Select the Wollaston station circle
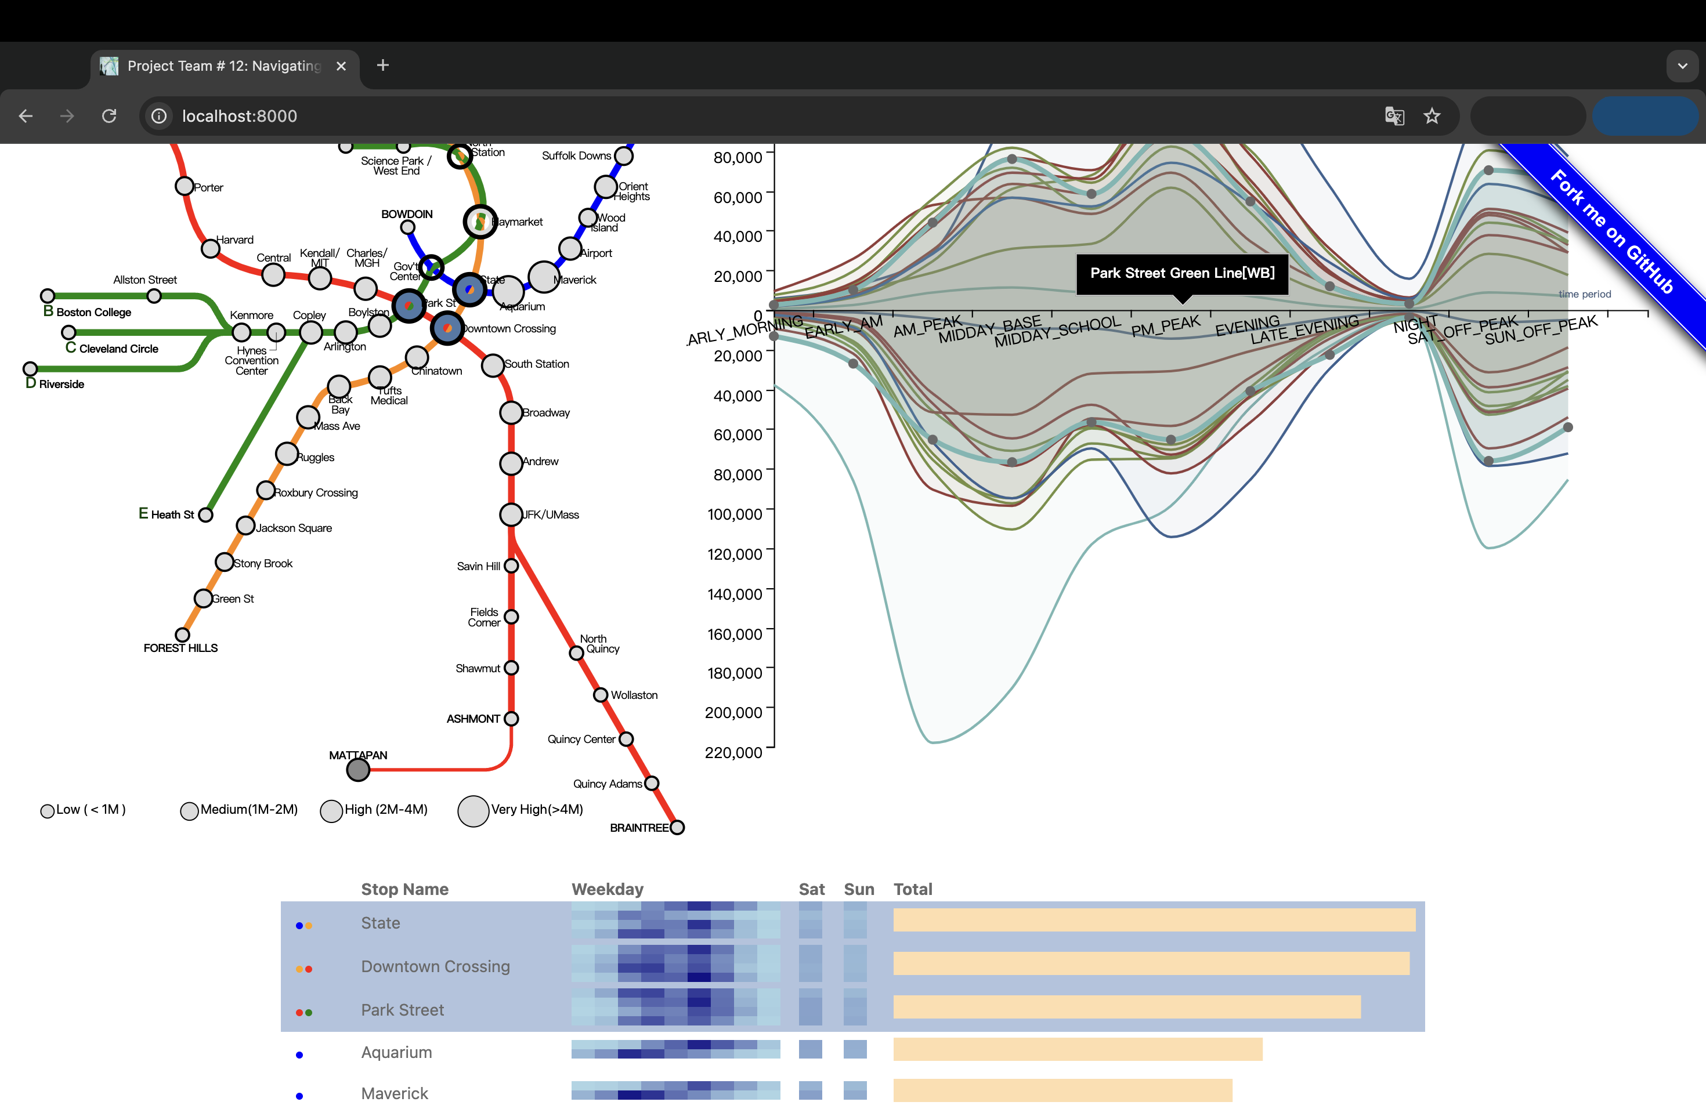 point(601,695)
